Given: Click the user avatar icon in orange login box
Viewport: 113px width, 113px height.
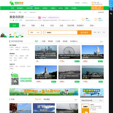Looking at the screenshot, I should 93,8.
